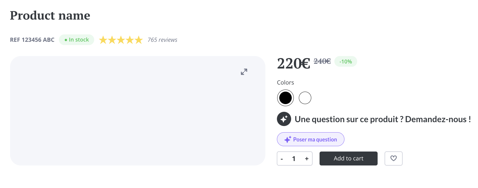The image size is (478, 188).
Task: Increase quantity with the plus button
Action: (307, 159)
